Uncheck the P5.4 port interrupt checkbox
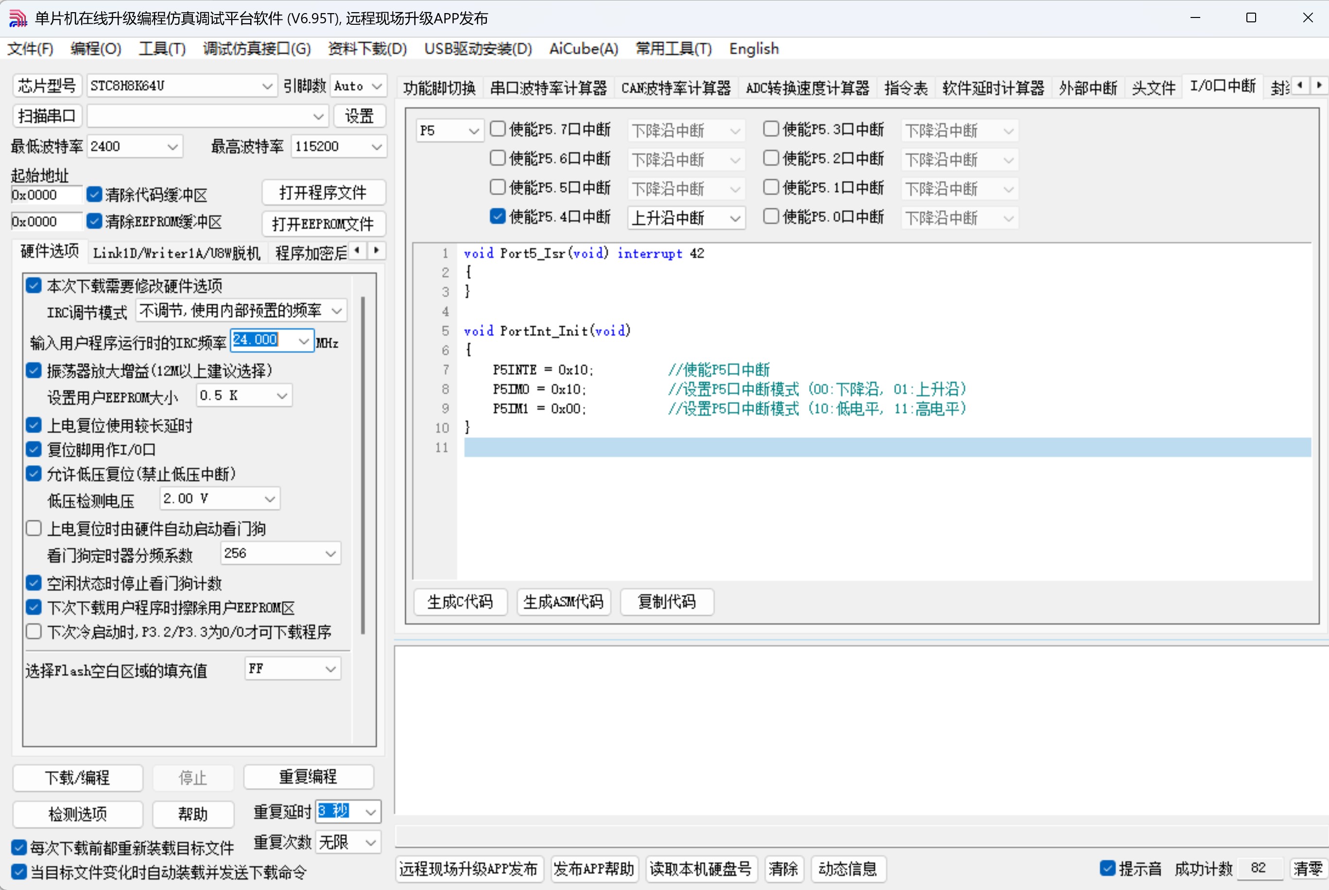 [498, 216]
